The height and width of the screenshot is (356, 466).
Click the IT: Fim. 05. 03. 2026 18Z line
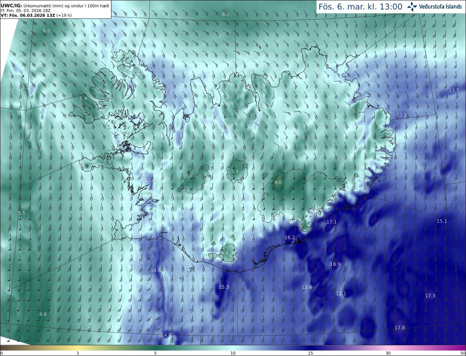click(25, 11)
